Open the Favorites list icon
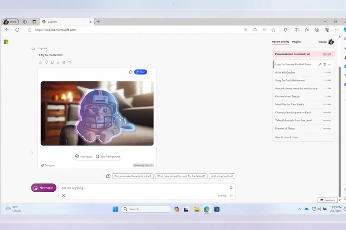This screenshot has height=230, width=346. tap(307, 30)
